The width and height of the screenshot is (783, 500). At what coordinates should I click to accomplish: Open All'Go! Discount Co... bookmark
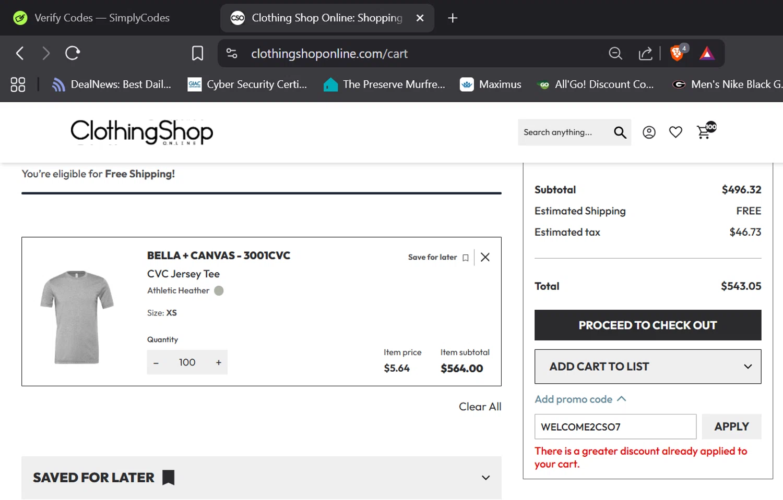point(596,84)
